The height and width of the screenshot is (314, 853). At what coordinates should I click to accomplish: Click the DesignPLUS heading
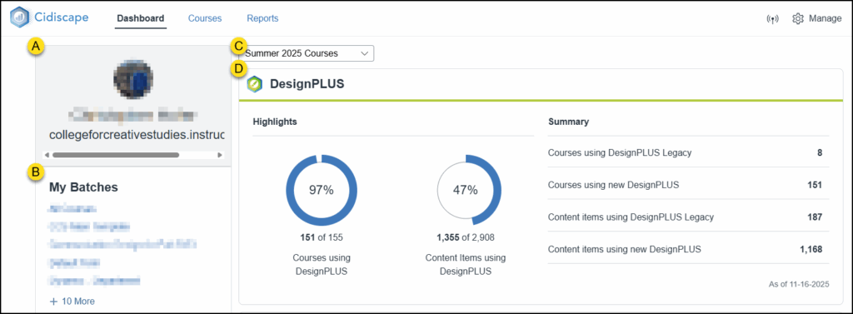click(307, 84)
